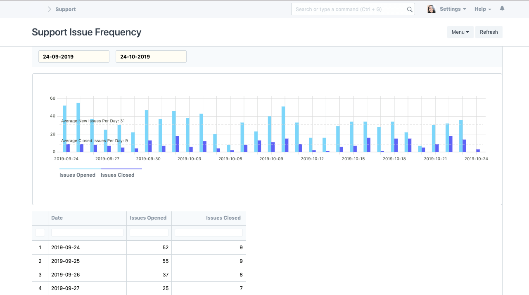529x295 pixels.
Task: Click the search command bar
Action: click(x=349, y=9)
